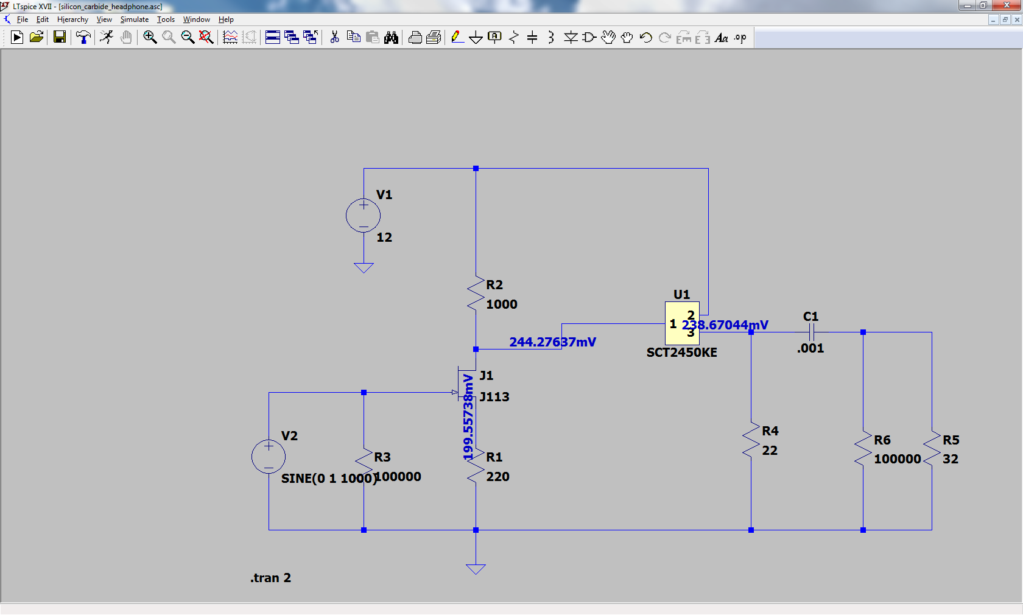Open the View menu
This screenshot has height=615, width=1023.
click(x=104, y=19)
